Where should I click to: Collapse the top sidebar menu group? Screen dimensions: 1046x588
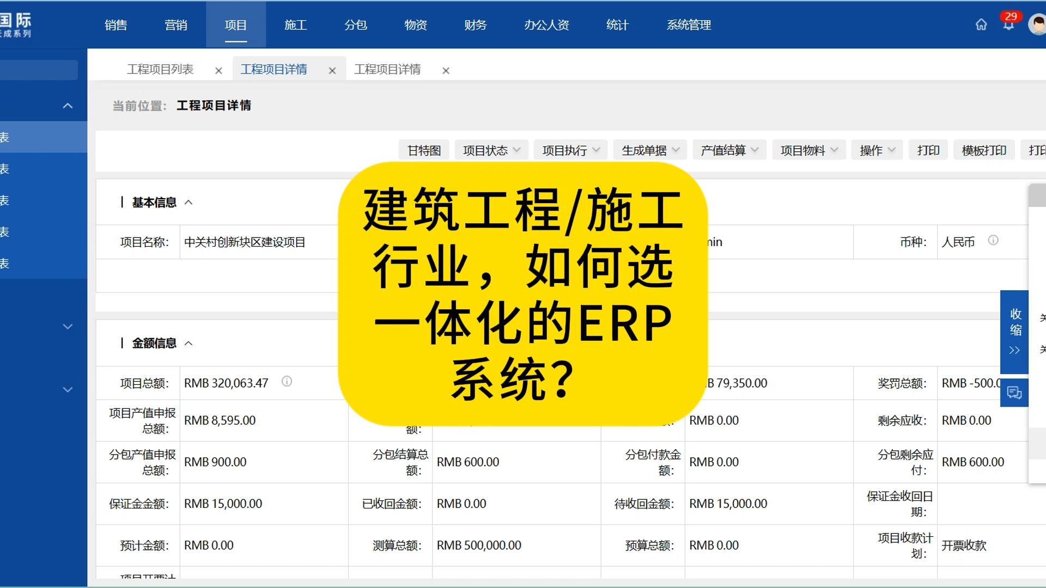pos(68,106)
